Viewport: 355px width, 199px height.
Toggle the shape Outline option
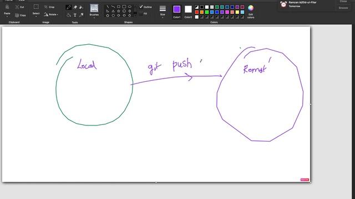pos(145,7)
